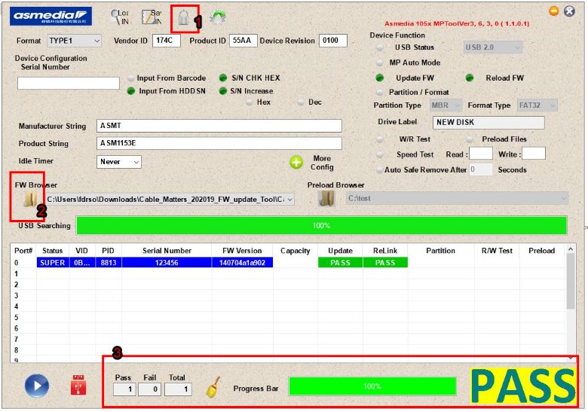Select the Dec radio option

pyautogui.click(x=301, y=102)
